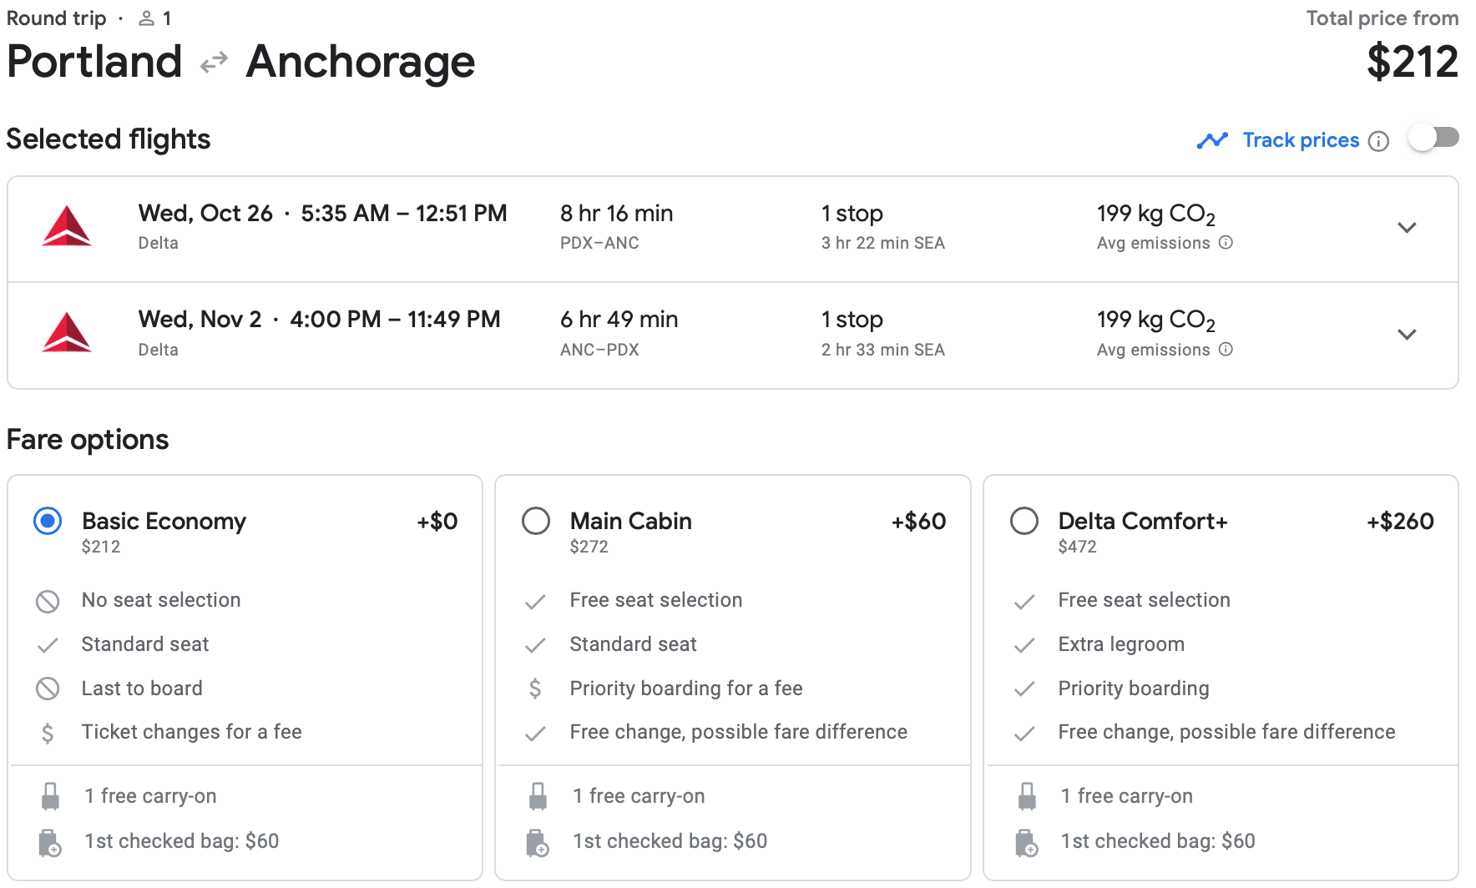Image resolution: width=1476 pixels, height=888 pixels.
Task: Select the Basic Economy radio button
Action: point(48,522)
